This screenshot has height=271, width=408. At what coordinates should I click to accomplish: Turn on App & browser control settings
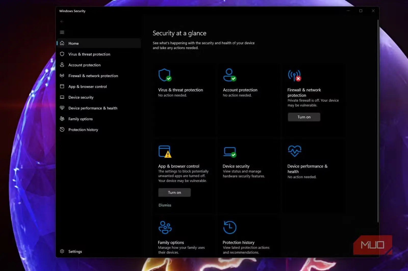(174, 192)
